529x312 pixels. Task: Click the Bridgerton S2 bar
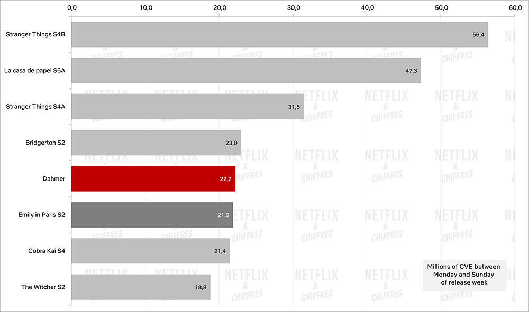coord(156,143)
